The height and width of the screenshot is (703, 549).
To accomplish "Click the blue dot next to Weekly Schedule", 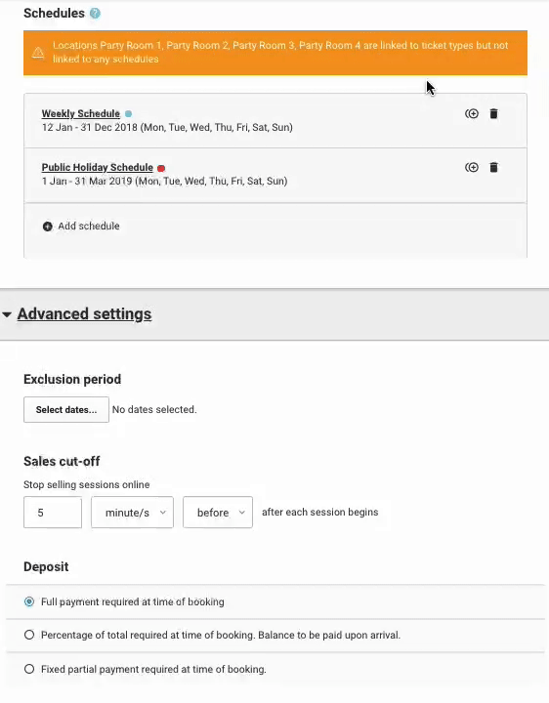I will 128,114.
